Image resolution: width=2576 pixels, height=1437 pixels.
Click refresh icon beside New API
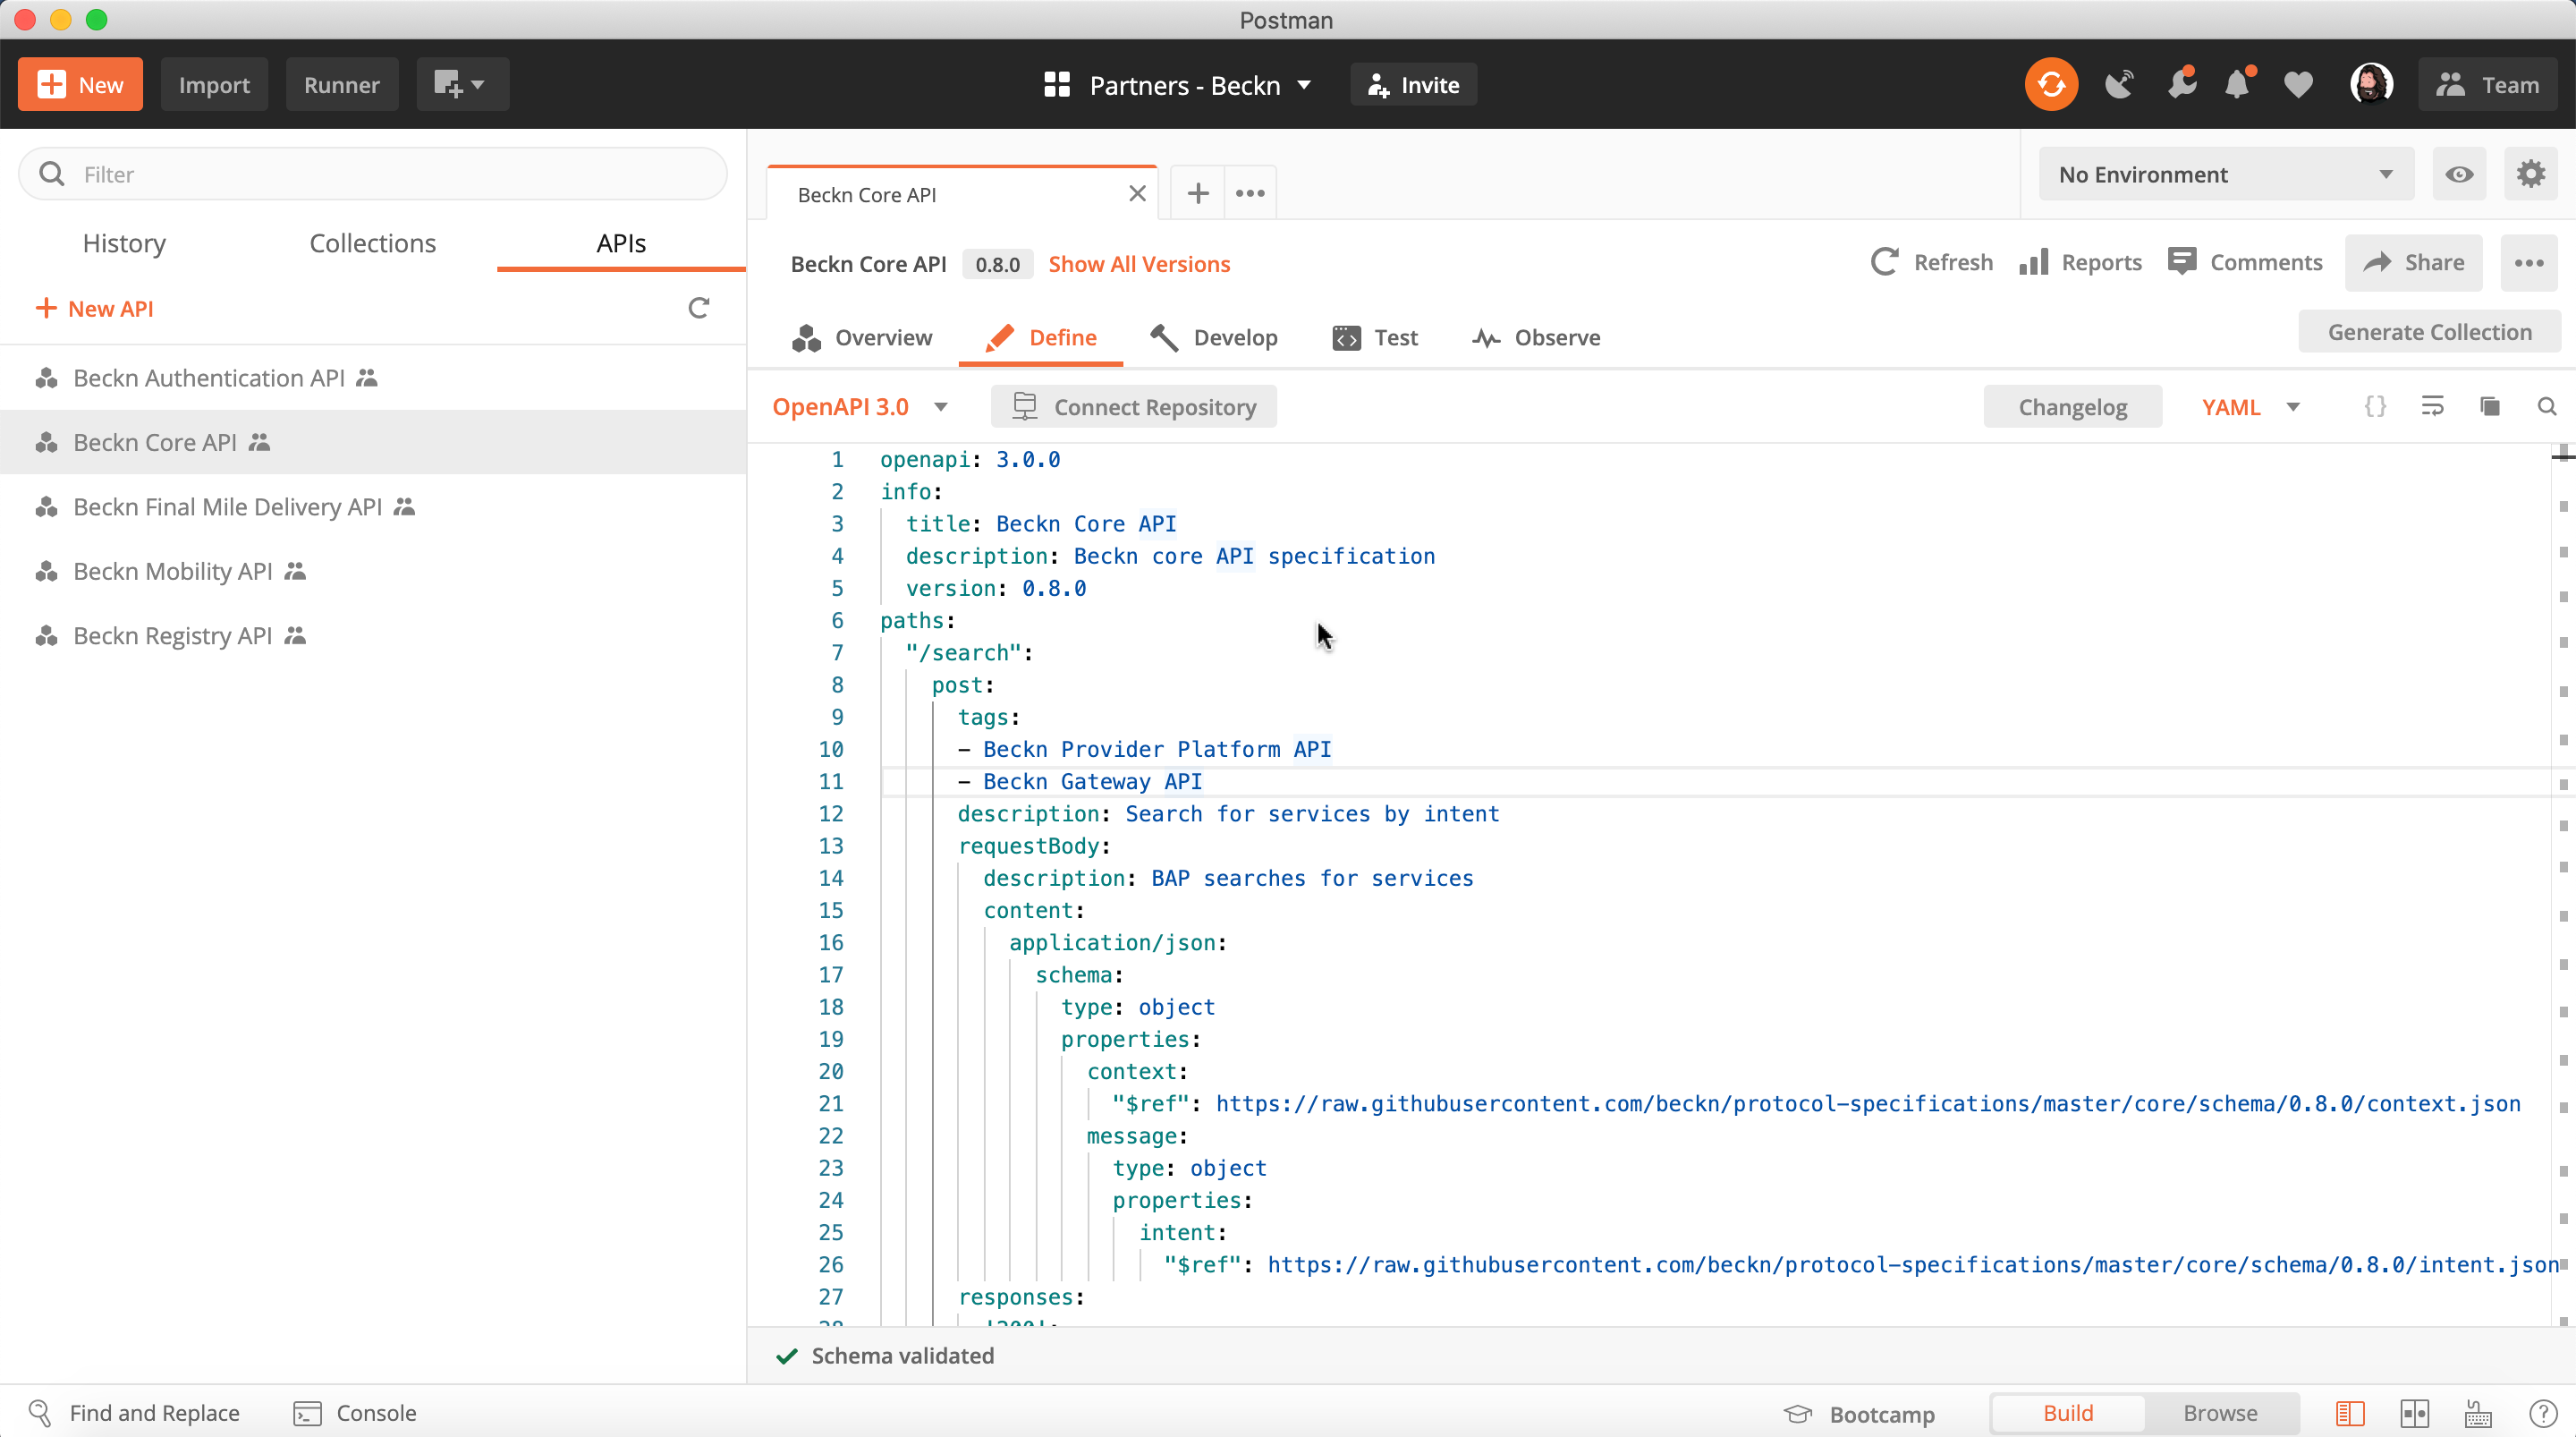coord(698,308)
